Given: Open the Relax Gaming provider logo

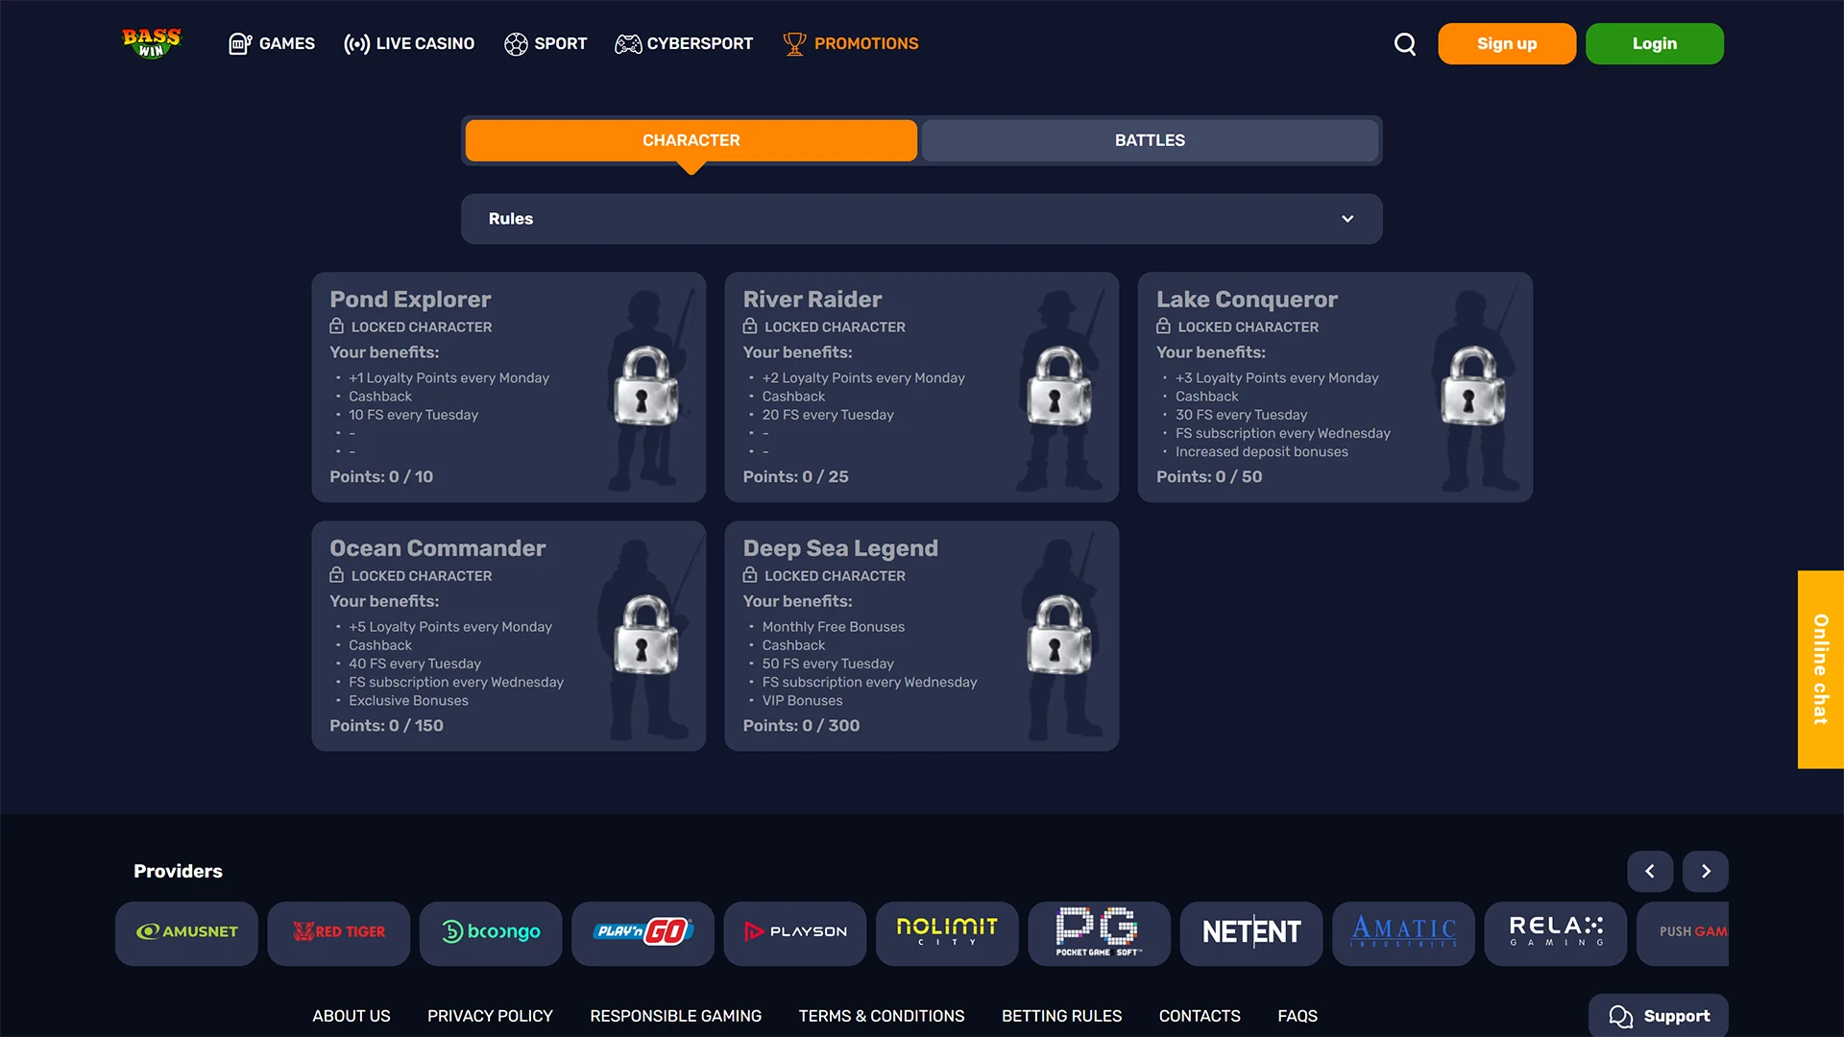Looking at the screenshot, I should pos(1556,932).
